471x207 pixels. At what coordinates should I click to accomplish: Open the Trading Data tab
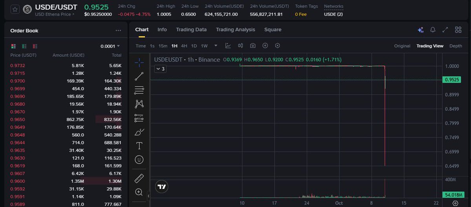click(191, 29)
